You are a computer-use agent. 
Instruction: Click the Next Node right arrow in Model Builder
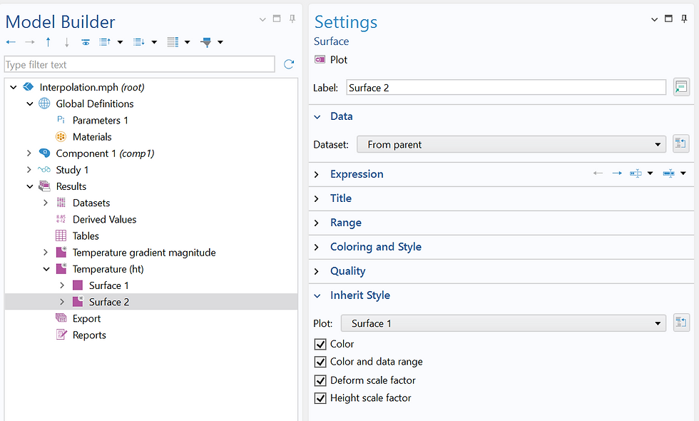pos(30,42)
